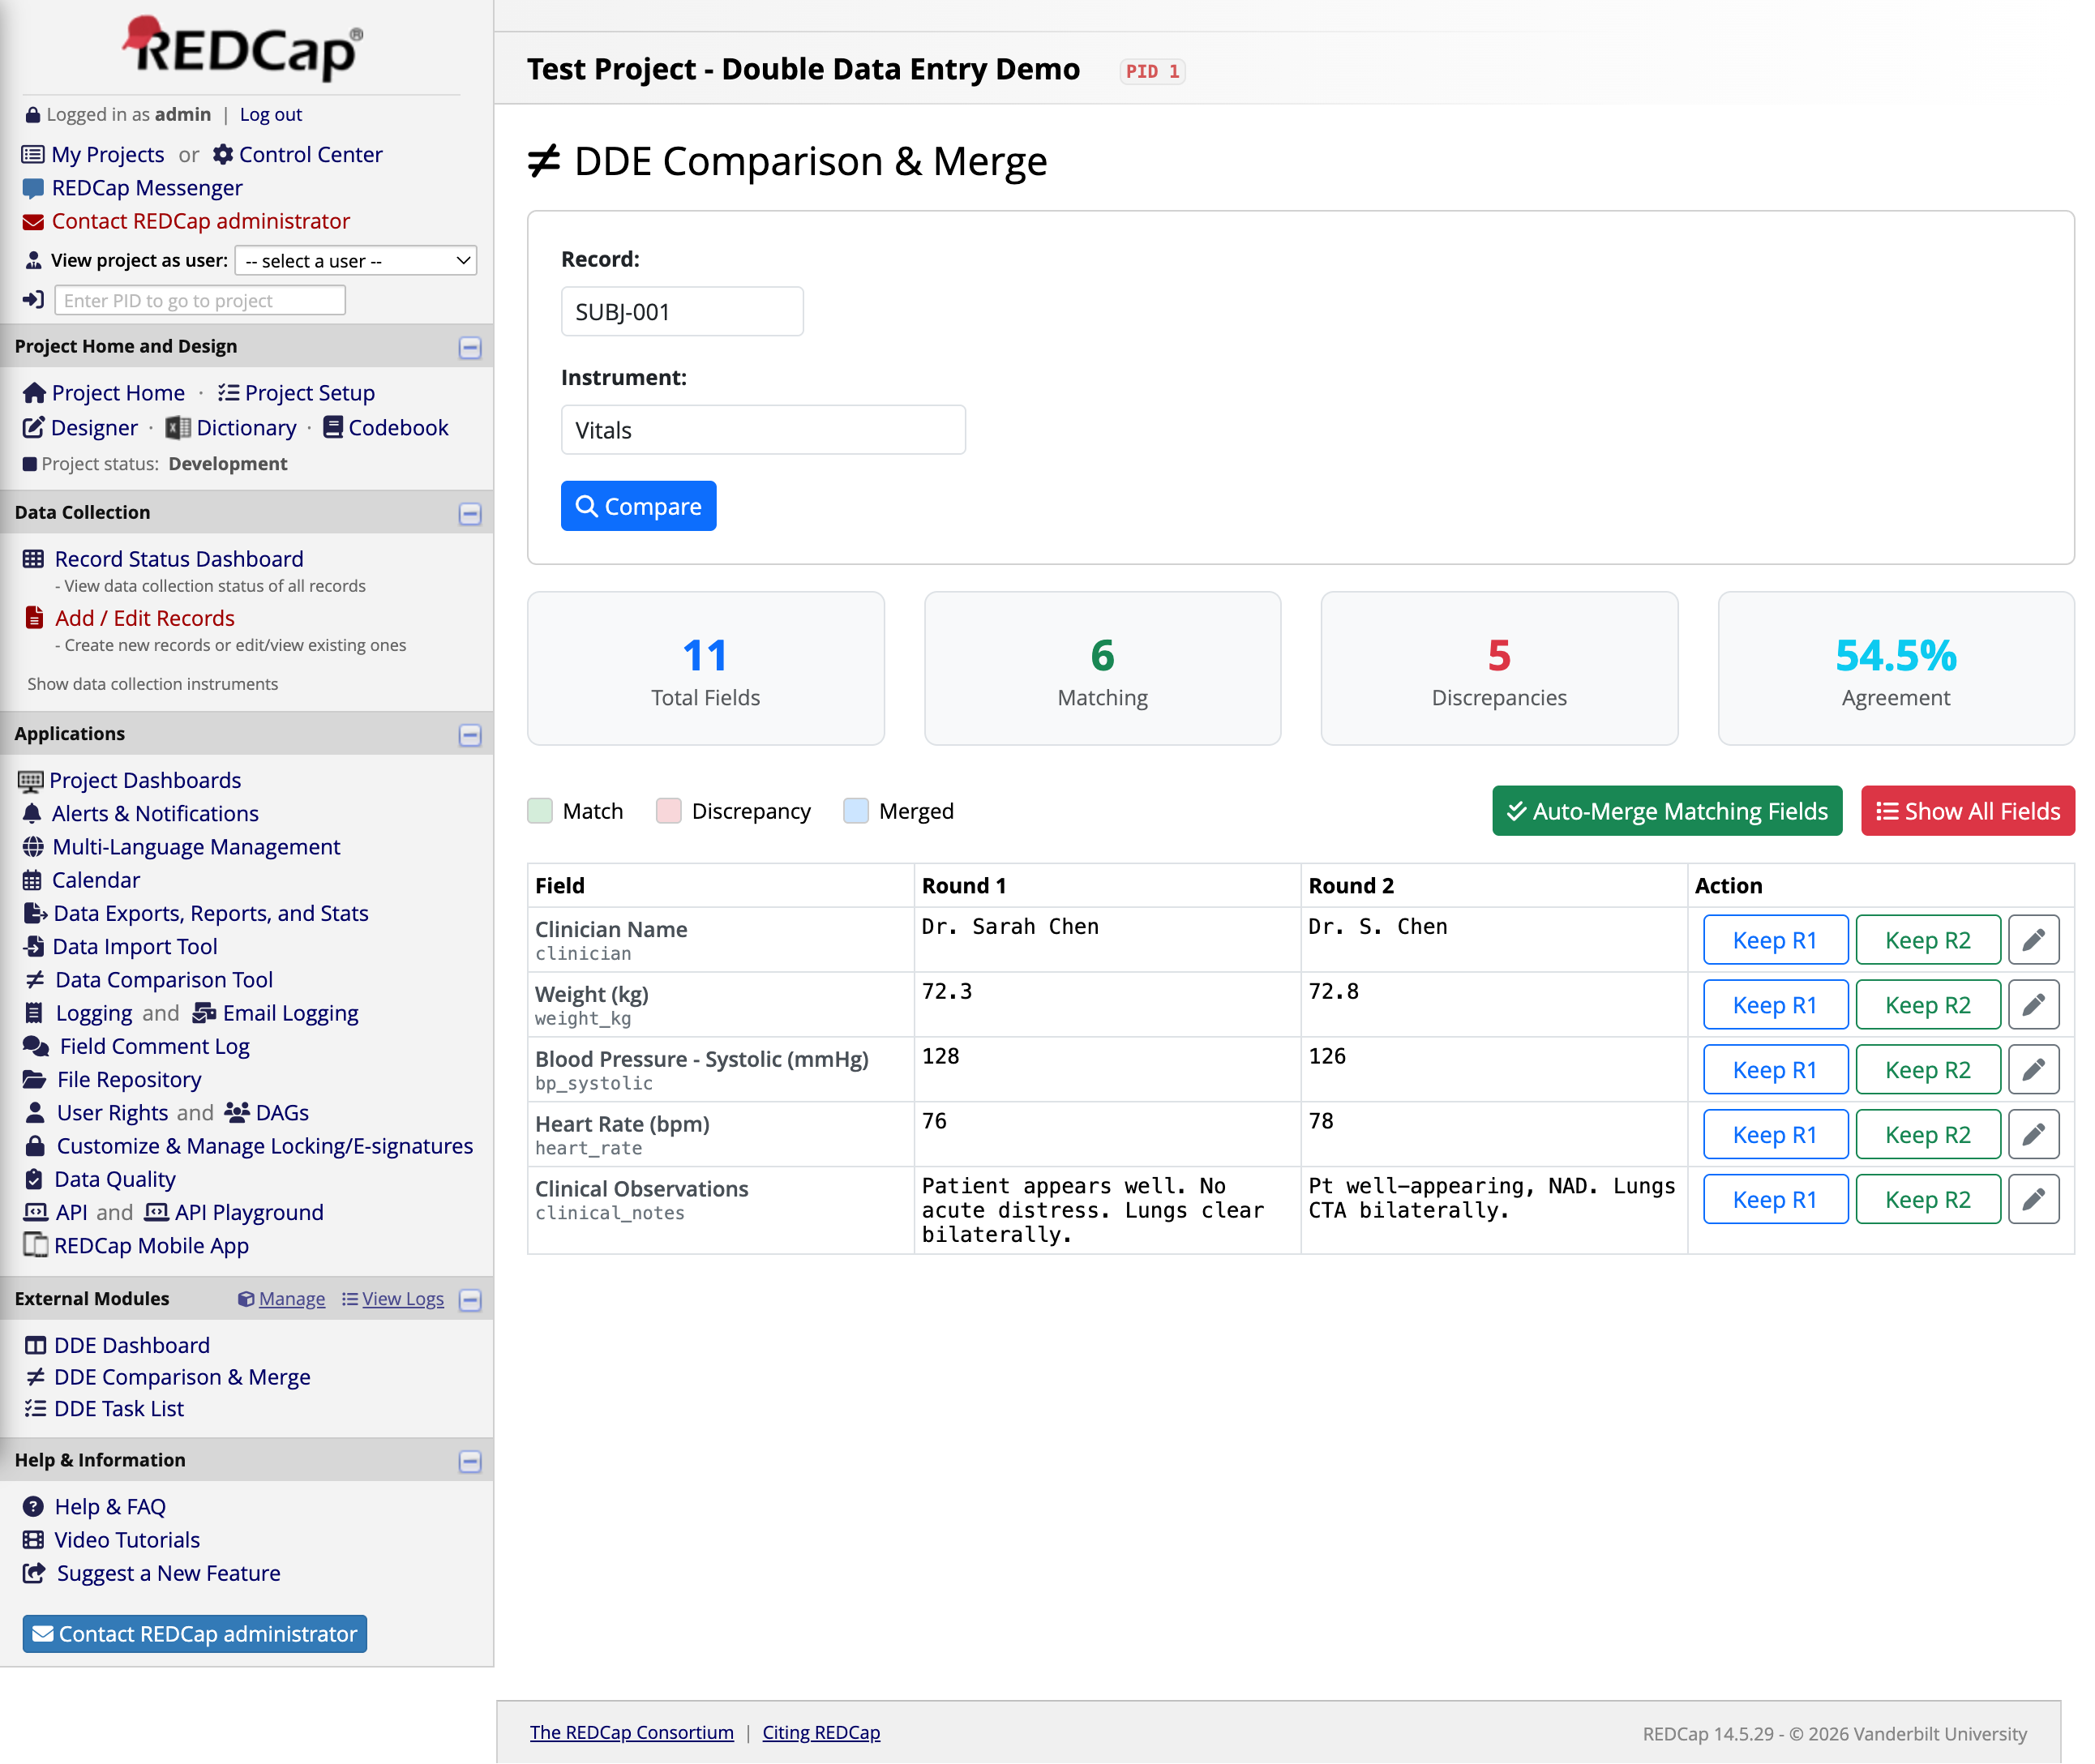Go to DDE Comparison & Merge module
Image resolution: width=2095 pixels, height=1764 pixels.
coord(182,1377)
